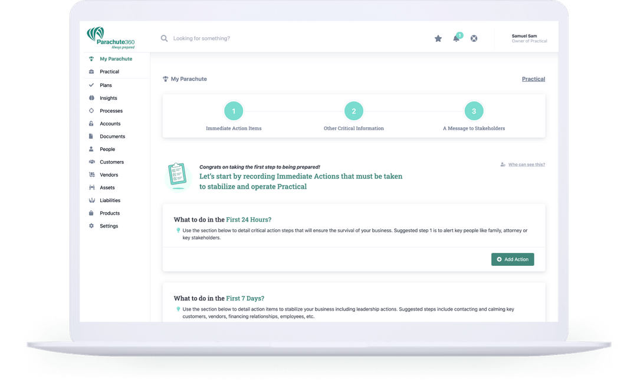Image resolution: width=637 pixels, height=382 pixels.
Task: Open Insights in the sidebar
Action: pyautogui.click(x=109, y=98)
